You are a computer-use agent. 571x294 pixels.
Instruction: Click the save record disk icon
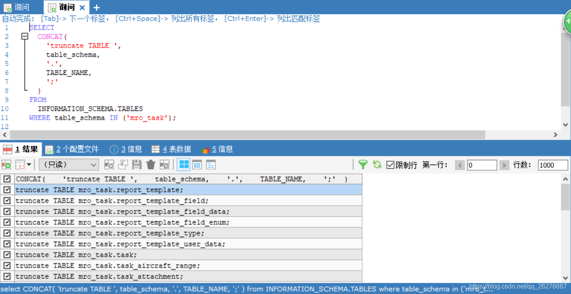coord(136,164)
